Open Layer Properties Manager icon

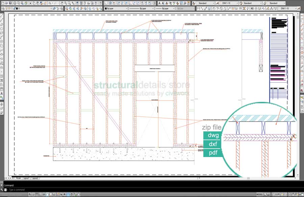pyautogui.click(x=2, y=8)
